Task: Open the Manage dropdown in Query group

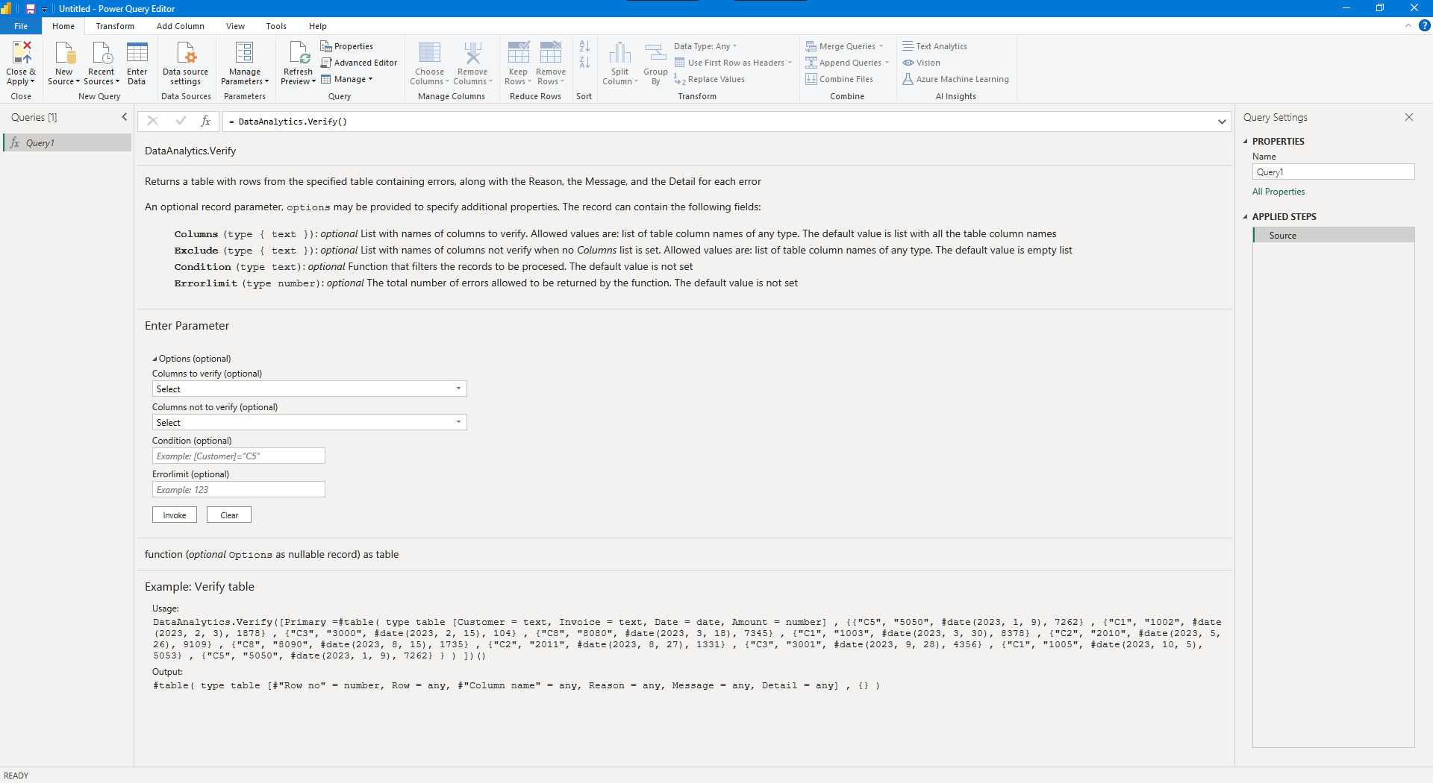Action: (347, 79)
